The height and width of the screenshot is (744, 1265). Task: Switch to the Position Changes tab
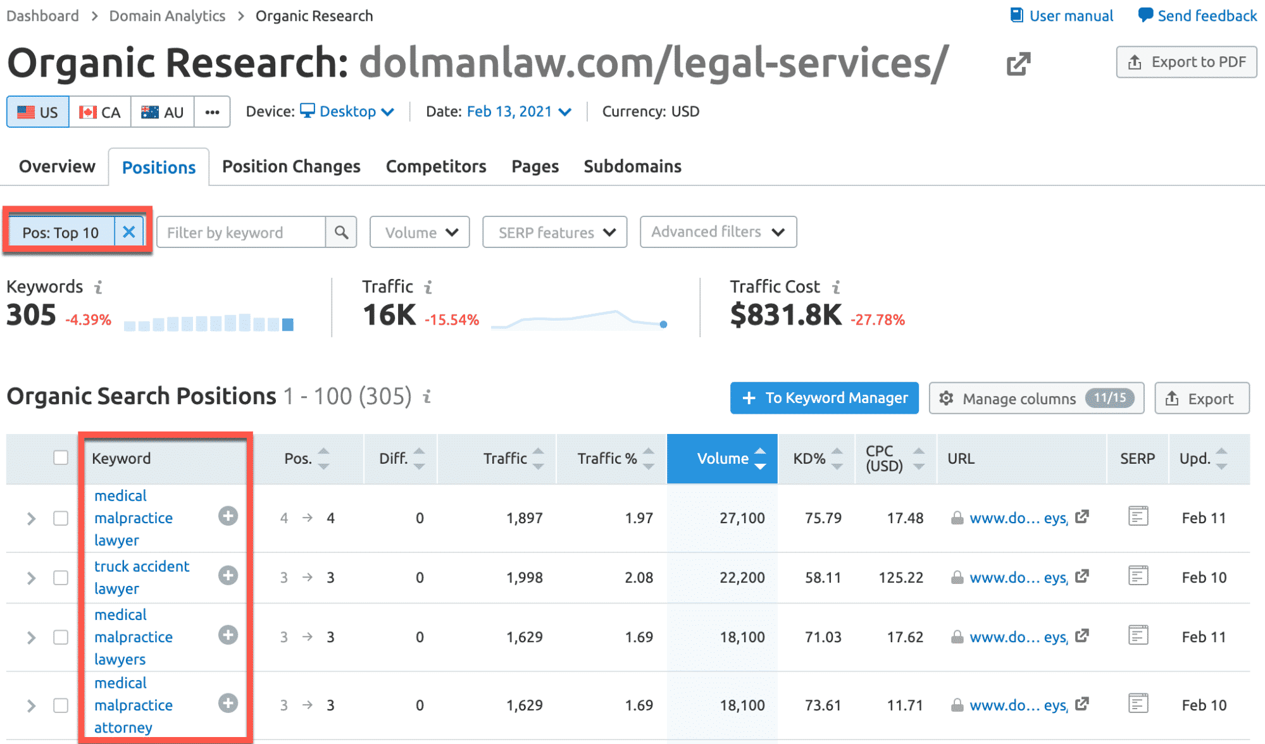[x=291, y=166]
